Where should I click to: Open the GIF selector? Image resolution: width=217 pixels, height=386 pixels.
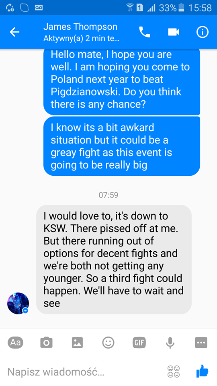[139, 342]
